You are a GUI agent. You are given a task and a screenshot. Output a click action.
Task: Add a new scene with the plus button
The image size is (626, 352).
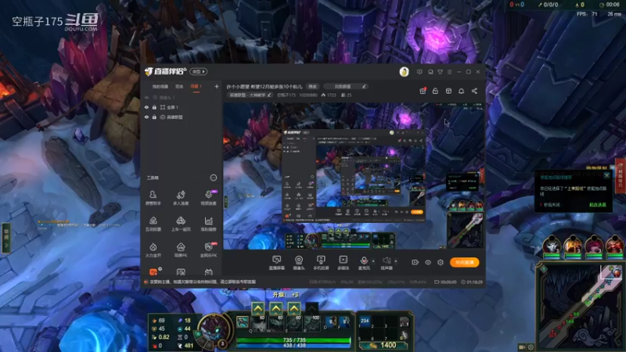217,86
